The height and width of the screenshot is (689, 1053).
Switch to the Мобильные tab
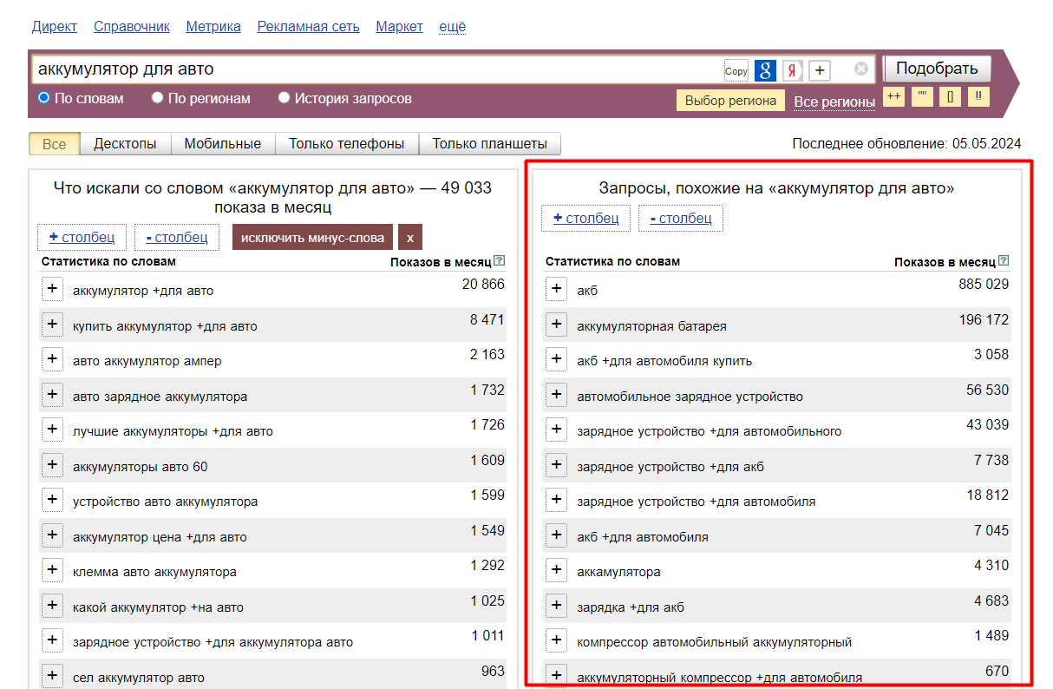click(223, 144)
